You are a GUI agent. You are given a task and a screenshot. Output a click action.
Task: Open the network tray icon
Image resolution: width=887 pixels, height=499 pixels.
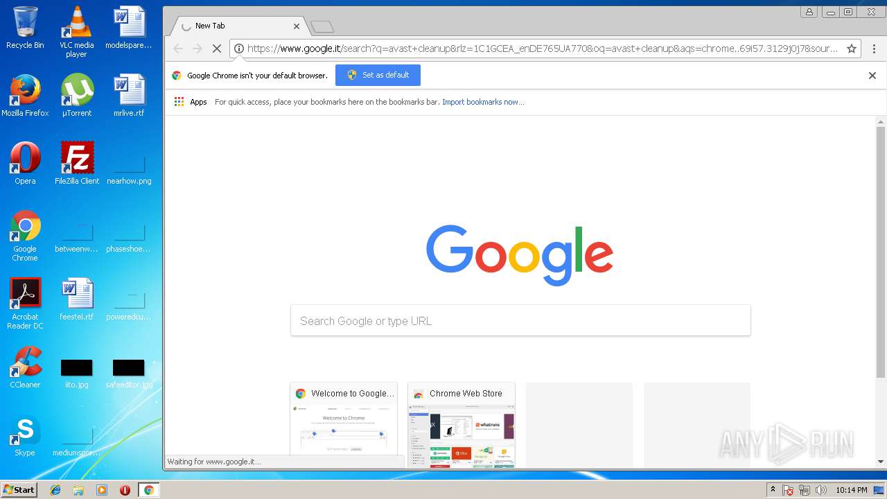[805, 490]
